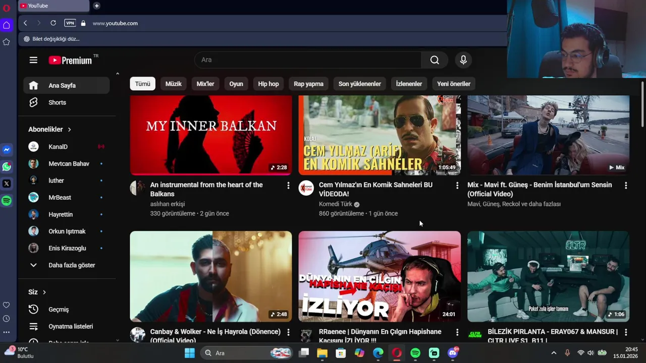Open aslıhan erkişi channel avatar
The image size is (646, 363).
coord(137,188)
